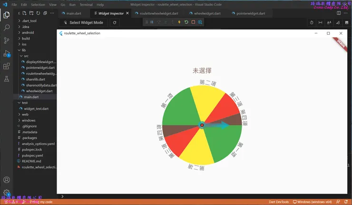Click Dart DevTools in status bar

pyautogui.click(x=279, y=202)
